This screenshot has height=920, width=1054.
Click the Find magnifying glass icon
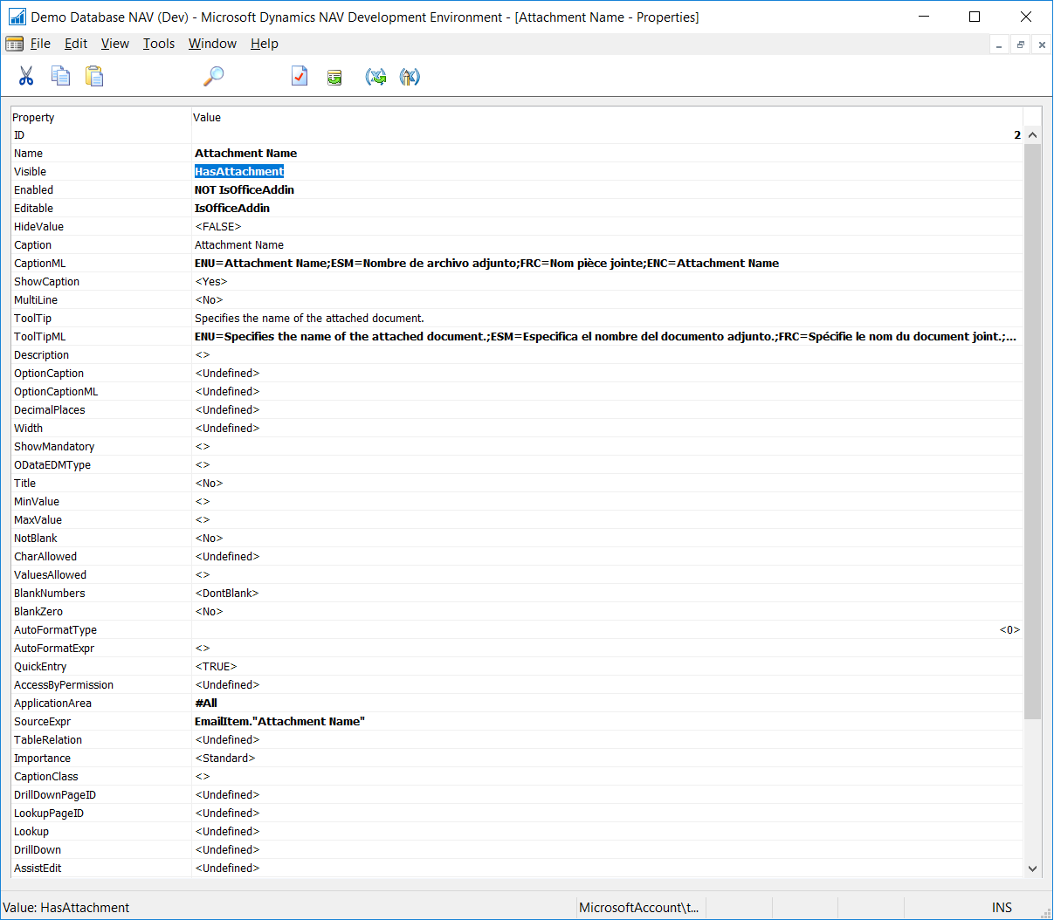point(213,77)
